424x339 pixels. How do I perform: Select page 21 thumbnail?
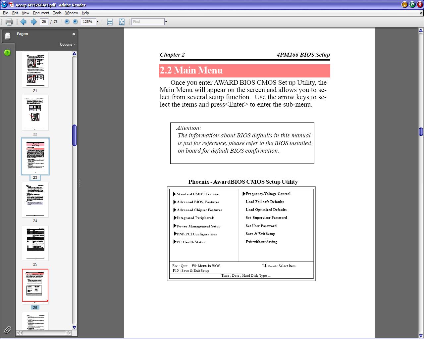35,70
